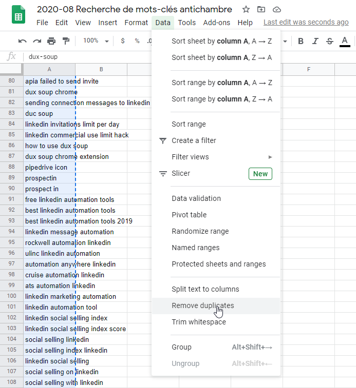Select column F header

(x=309, y=70)
